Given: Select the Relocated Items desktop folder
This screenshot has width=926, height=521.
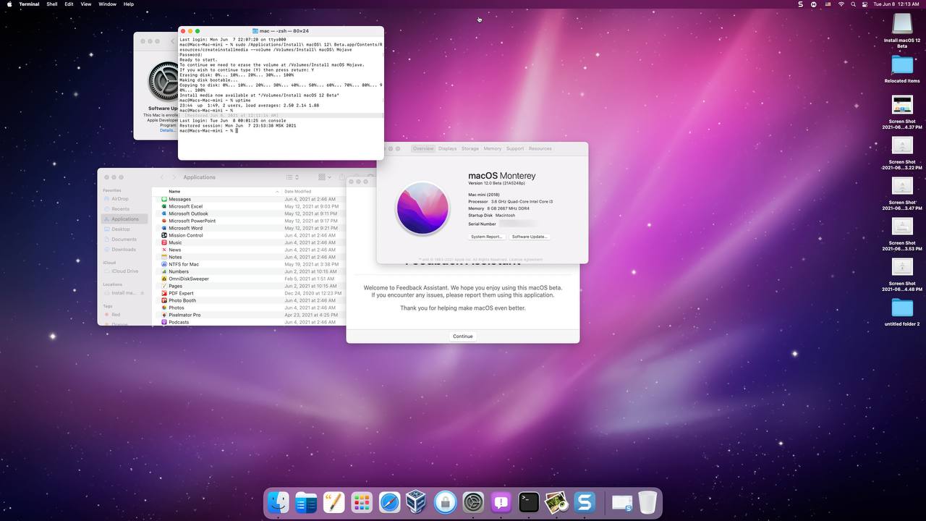Looking at the screenshot, I should (902, 69).
